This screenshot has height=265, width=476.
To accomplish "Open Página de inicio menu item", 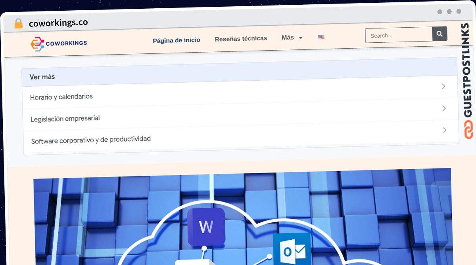I will (x=177, y=40).
